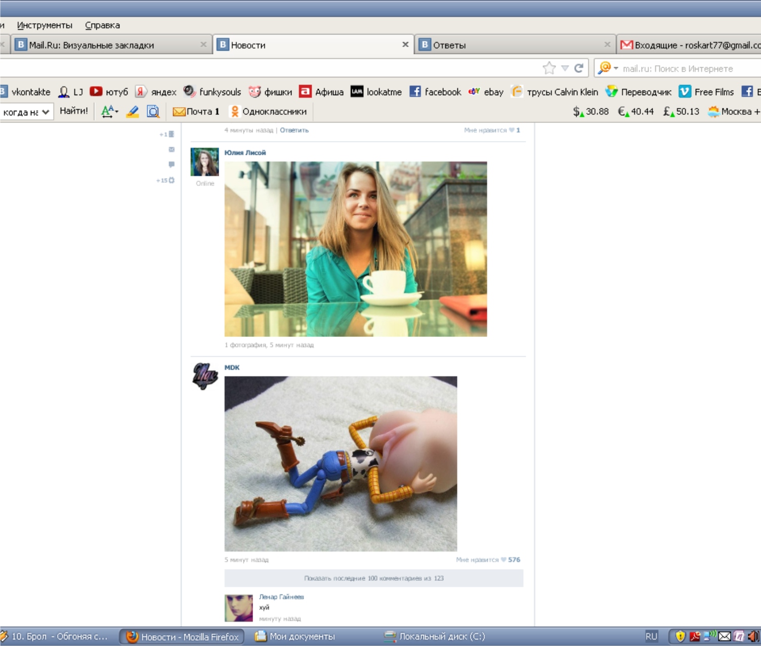Viewport: 761px width, 646px height.
Task: Select Новости - Mozilla Firefox taskbar button
Action: (182, 636)
